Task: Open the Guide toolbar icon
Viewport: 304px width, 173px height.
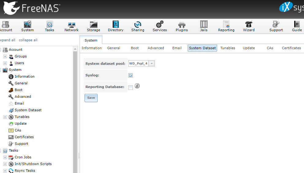Action: pos(297,26)
